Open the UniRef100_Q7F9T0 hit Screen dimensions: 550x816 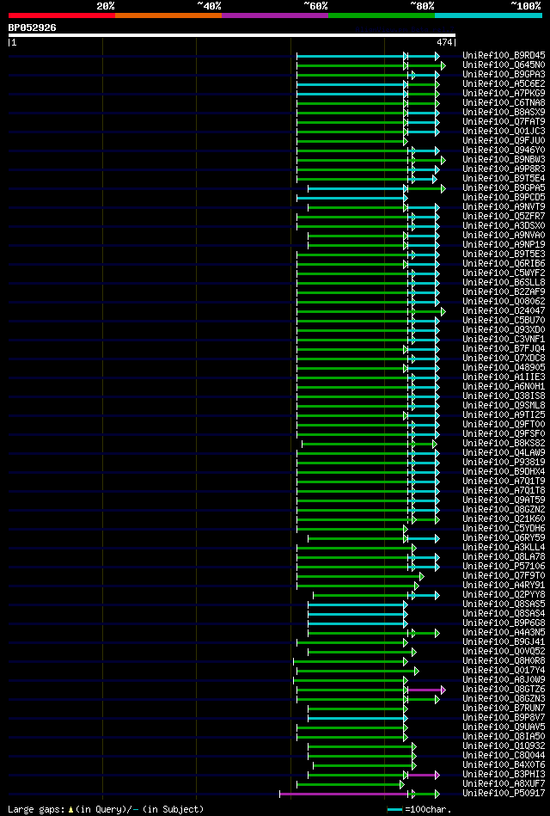tap(504, 577)
